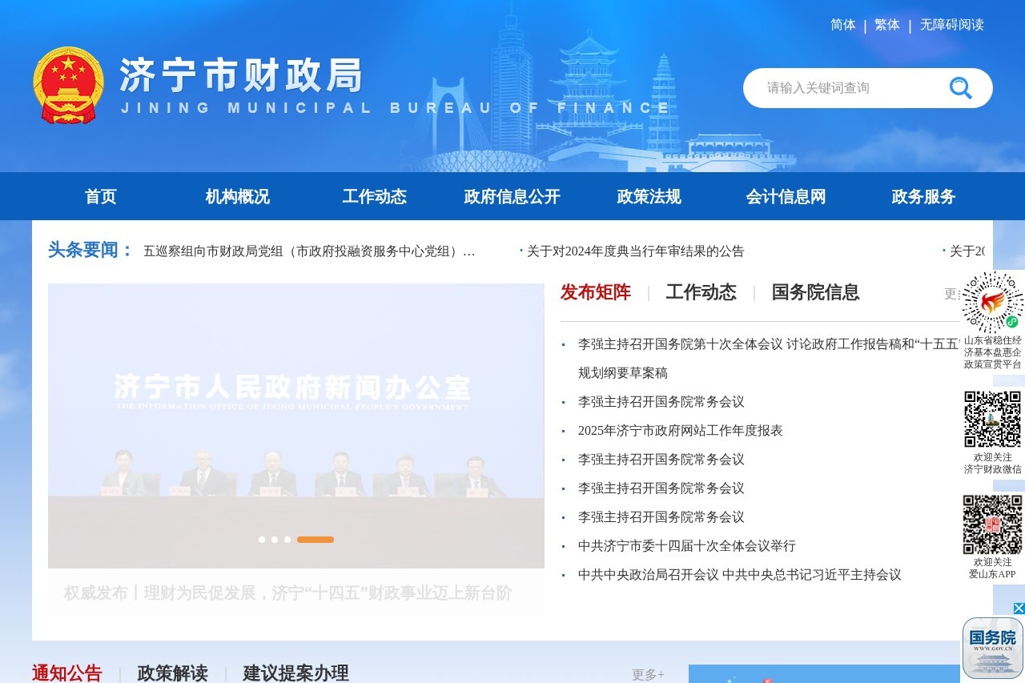Click 更多+ next to 建议提案办理
Screen dimensions: 1025x683
pos(648,675)
